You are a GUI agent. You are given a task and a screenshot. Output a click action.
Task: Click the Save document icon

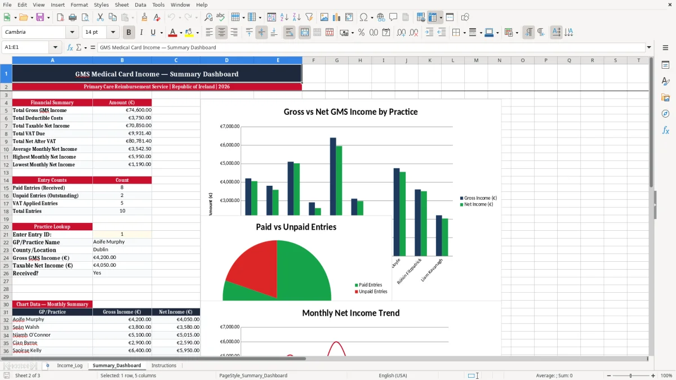coord(40,17)
